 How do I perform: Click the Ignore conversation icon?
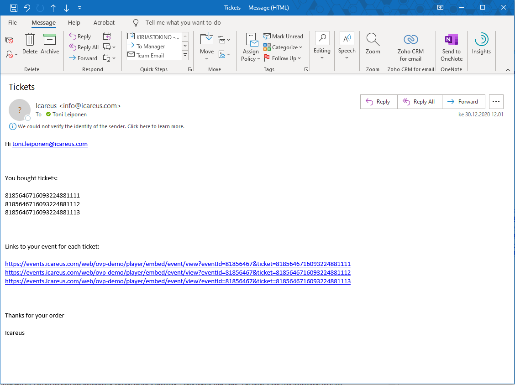pos(9,41)
